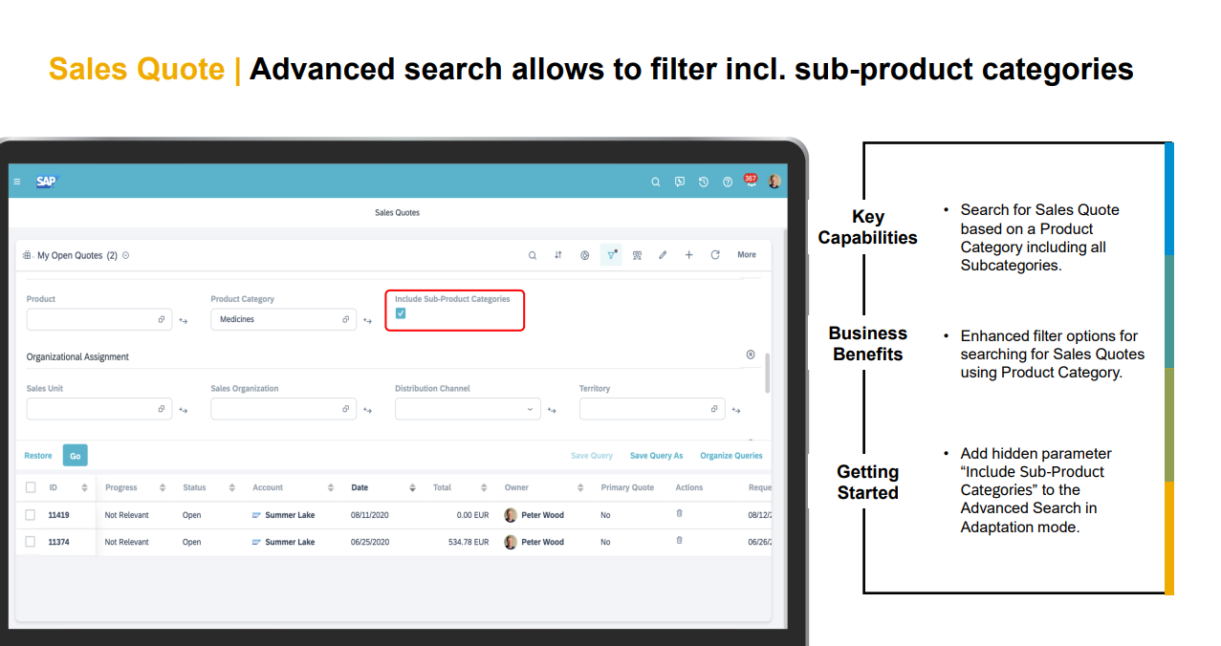
Task: Open the sort icon in list toolbar
Action: tap(558, 255)
